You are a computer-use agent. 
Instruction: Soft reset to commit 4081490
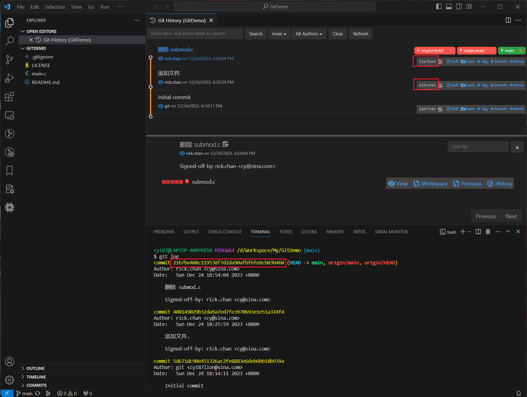(453, 85)
